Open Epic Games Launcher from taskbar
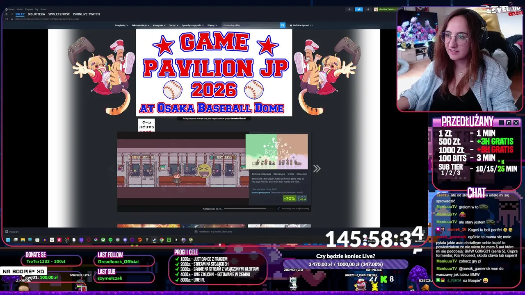 click(x=147, y=240)
